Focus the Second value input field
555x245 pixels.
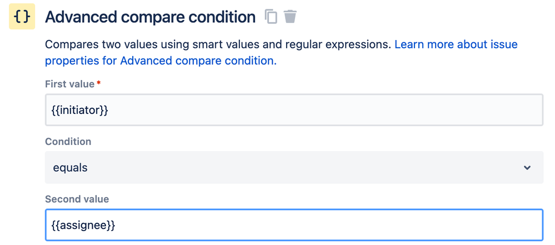click(x=294, y=225)
